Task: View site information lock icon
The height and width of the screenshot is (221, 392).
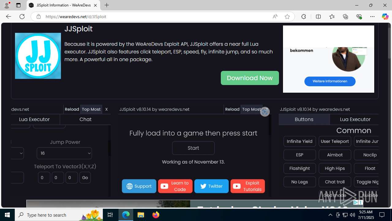Action: [39, 17]
